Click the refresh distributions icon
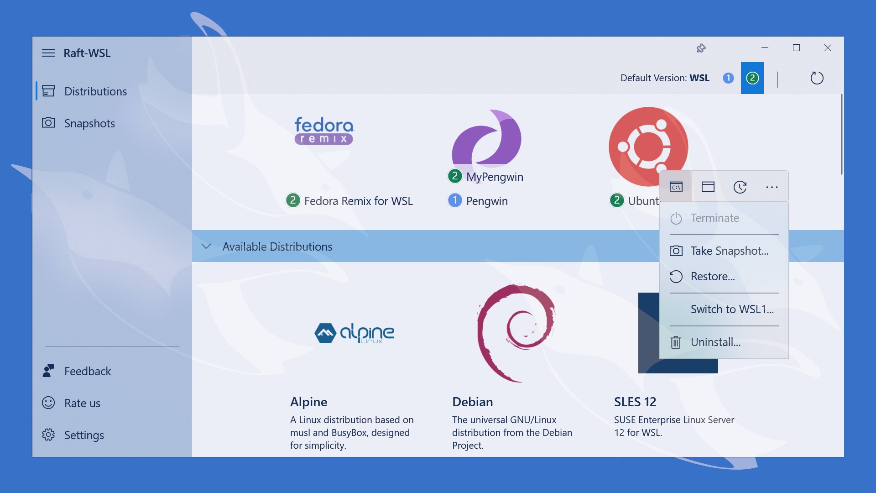This screenshot has height=493, width=876. click(x=817, y=78)
